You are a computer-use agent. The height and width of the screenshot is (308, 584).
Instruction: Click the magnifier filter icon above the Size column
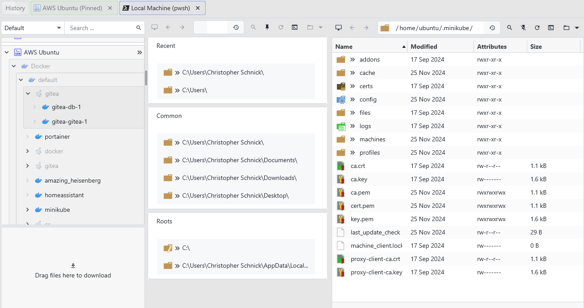(510, 27)
